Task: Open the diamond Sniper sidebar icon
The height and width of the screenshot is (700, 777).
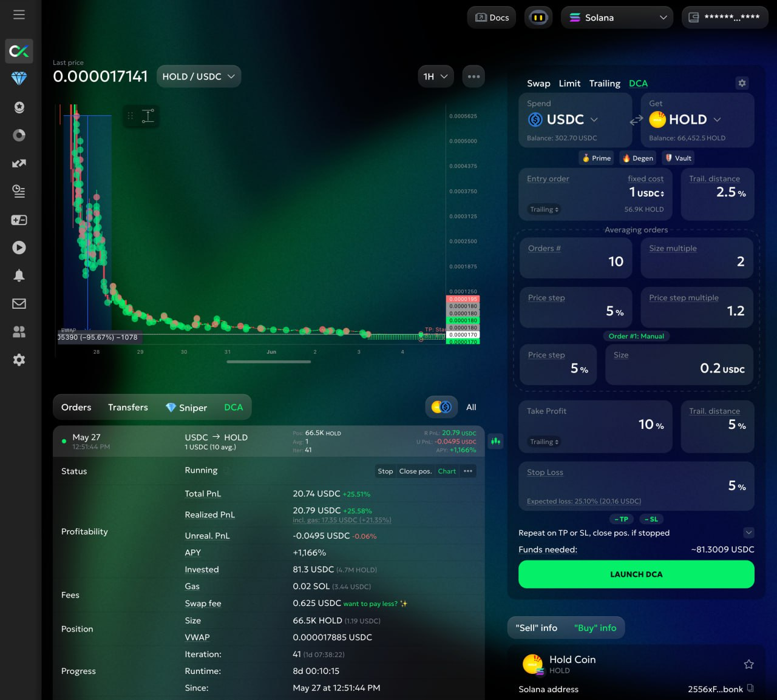Action: [19, 79]
